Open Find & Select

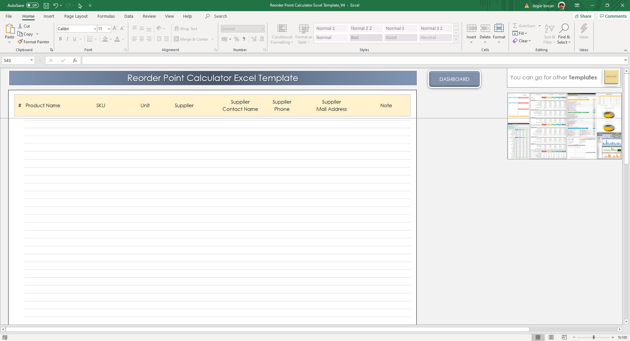(564, 34)
